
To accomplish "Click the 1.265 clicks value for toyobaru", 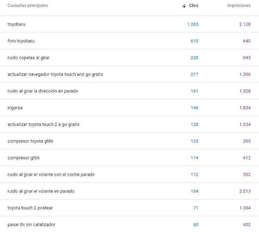I will click(193, 24).
